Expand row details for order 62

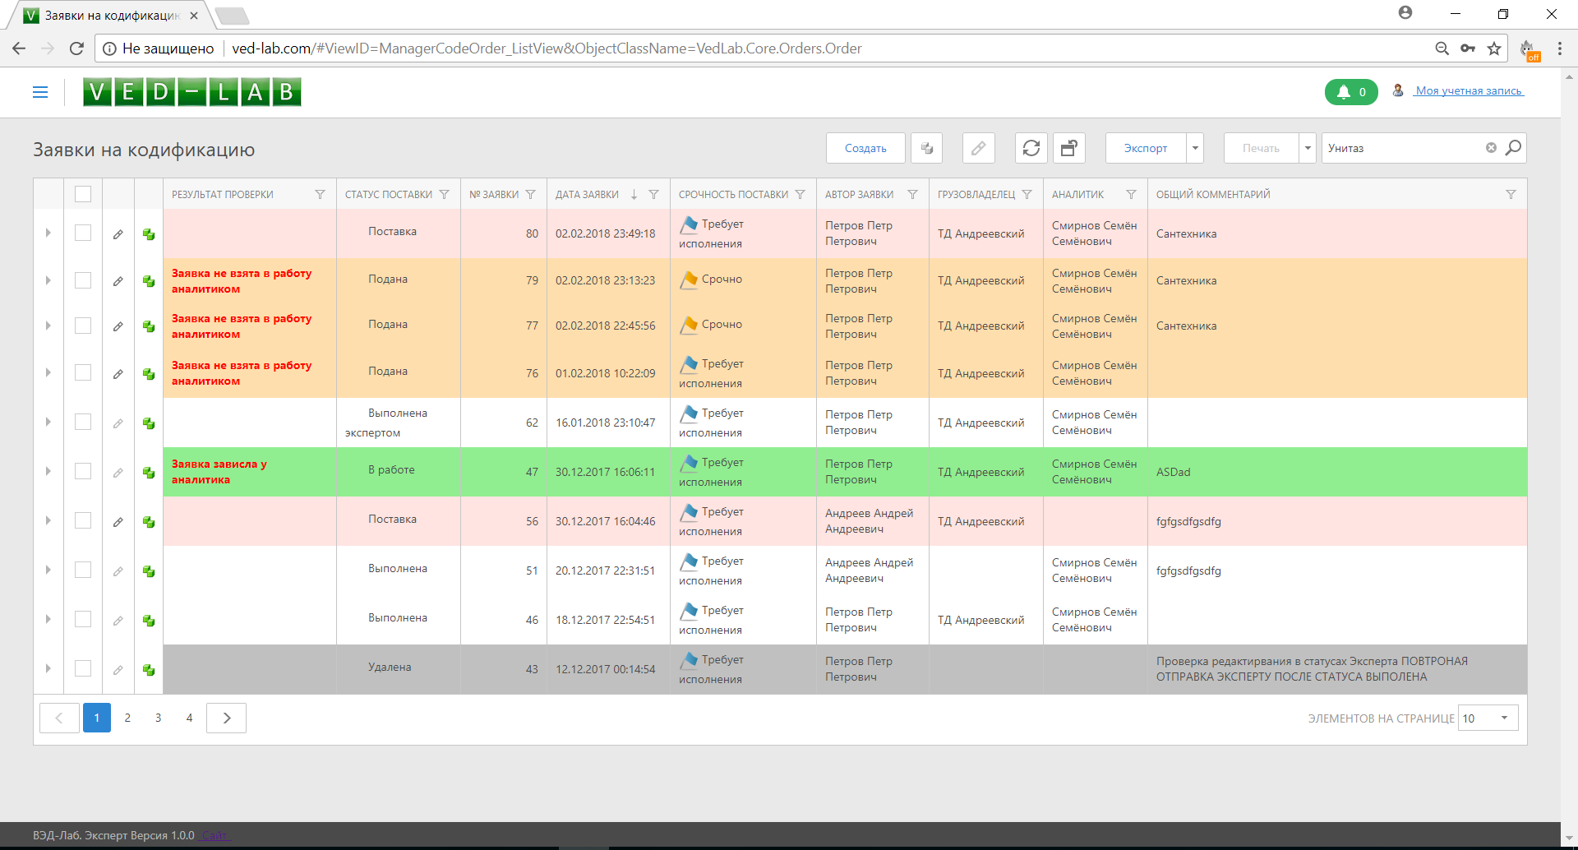[x=48, y=422]
